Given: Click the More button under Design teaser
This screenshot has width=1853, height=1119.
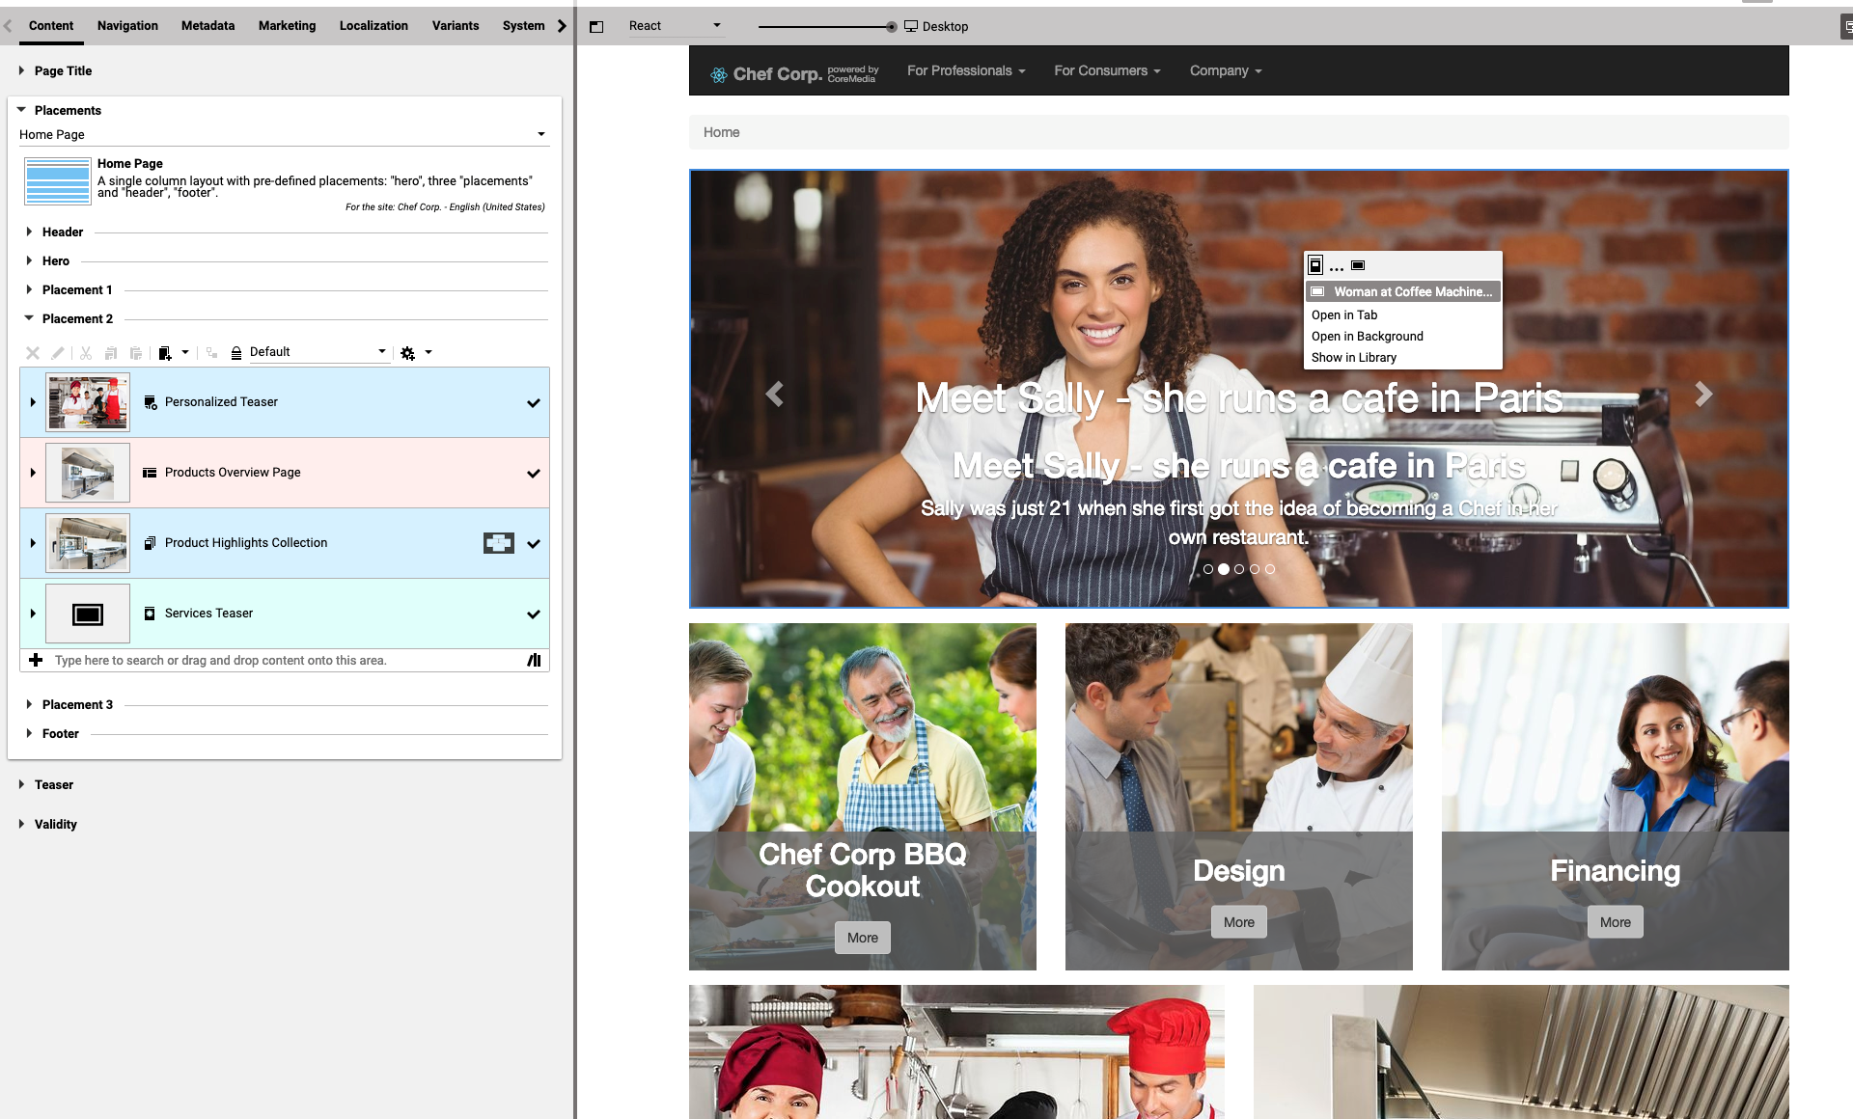Looking at the screenshot, I should tap(1238, 921).
